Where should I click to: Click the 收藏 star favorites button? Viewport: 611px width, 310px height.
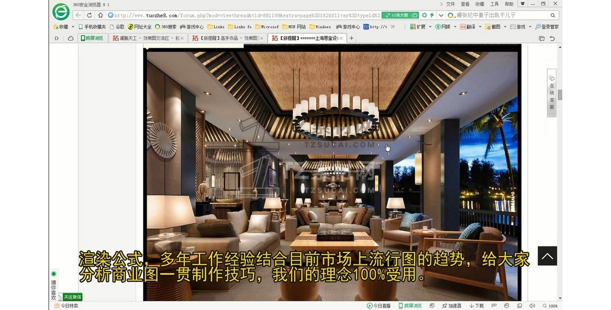point(61,27)
